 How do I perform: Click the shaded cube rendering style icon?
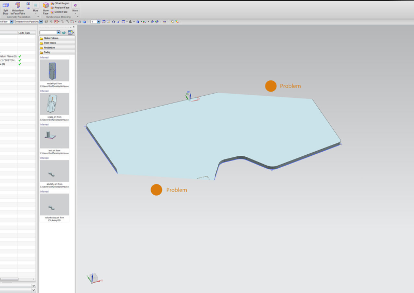[x=138, y=22]
